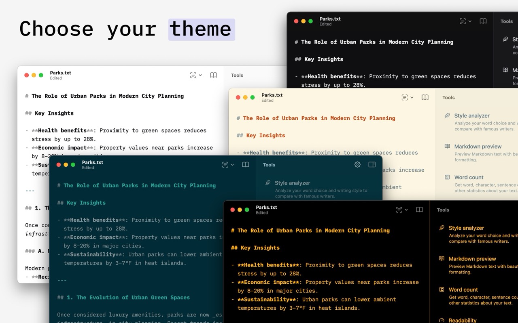Click orange Markdown preview icon in black window
The image size is (518, 323).
[442, 259]
